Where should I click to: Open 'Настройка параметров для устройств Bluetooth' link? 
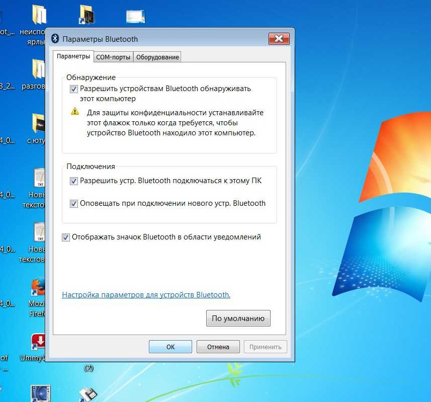tap(146, 295)
